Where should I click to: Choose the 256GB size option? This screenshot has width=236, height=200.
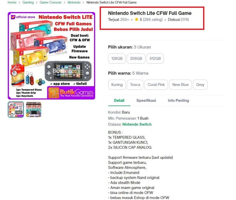click(136, 58)
